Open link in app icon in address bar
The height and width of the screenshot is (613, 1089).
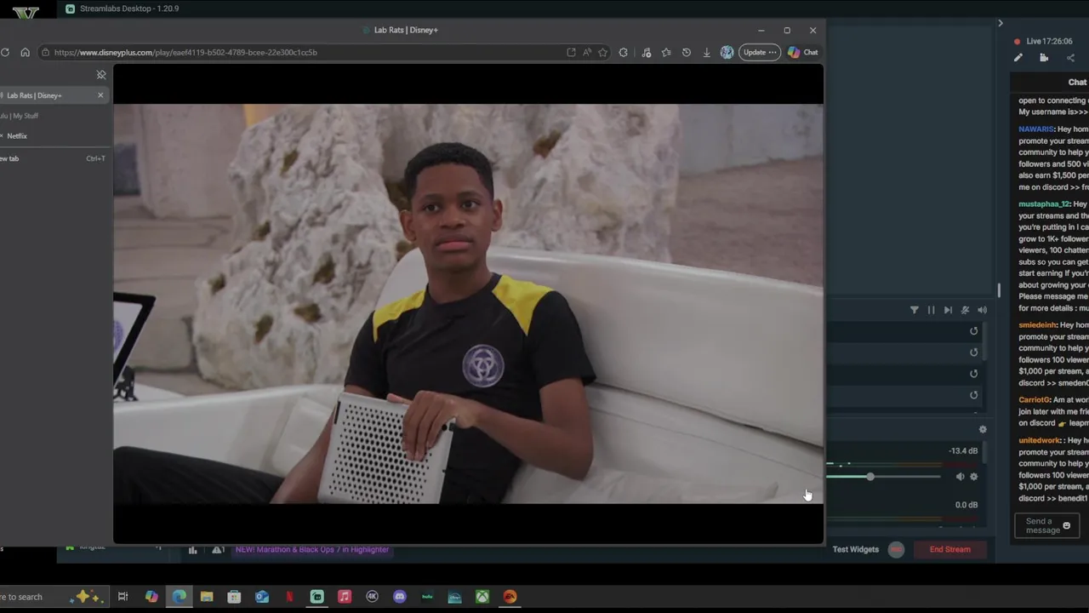coord(571,52)
